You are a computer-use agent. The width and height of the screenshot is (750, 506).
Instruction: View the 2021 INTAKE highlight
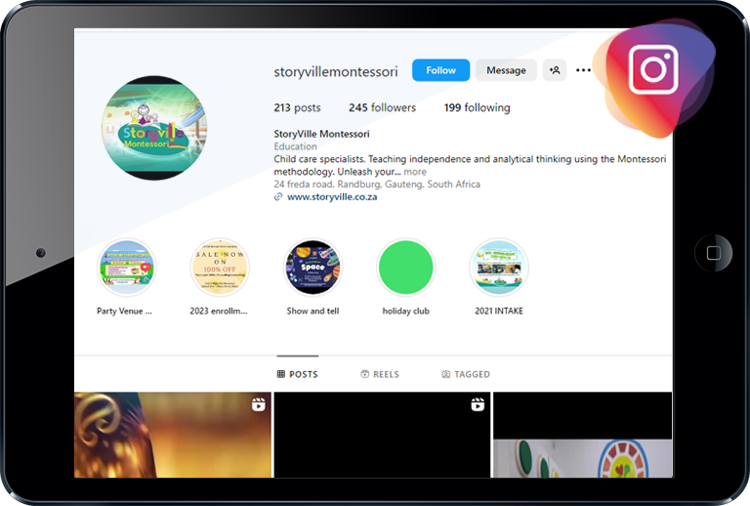click(498, 268)
